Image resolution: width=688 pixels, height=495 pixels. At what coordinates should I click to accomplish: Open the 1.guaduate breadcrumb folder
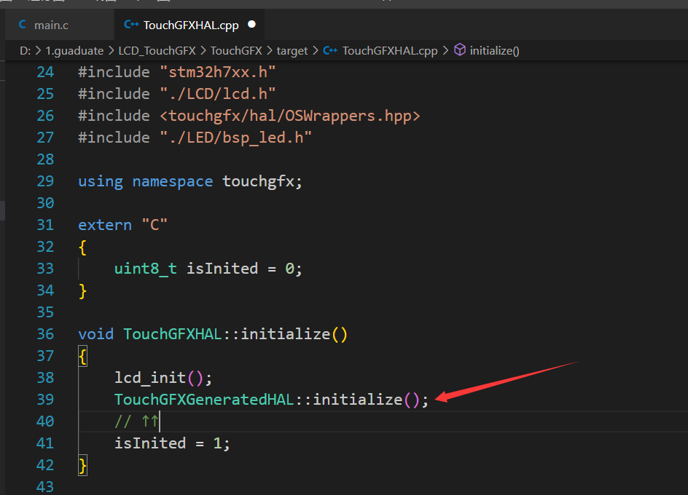tap(74, 51)
